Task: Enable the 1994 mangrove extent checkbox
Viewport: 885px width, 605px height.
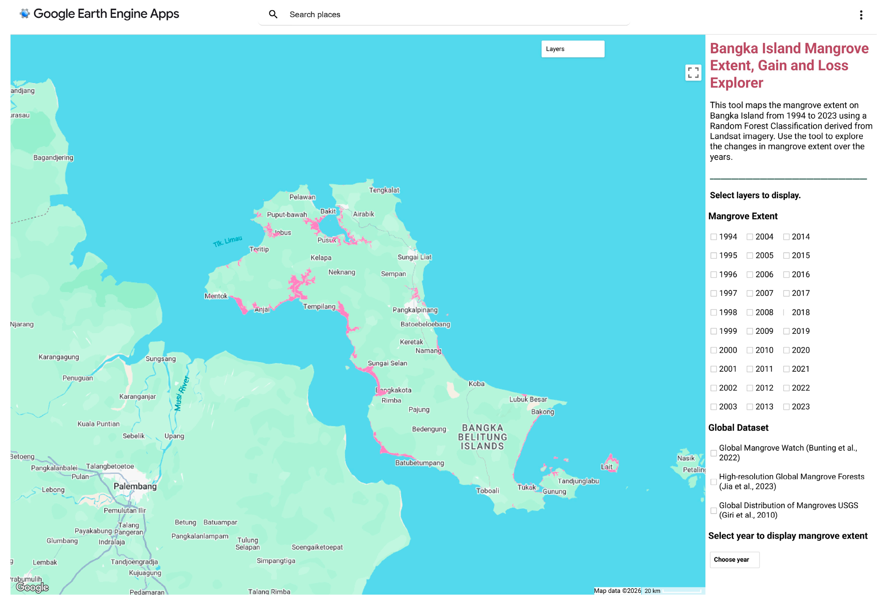Action: point(713,237)
